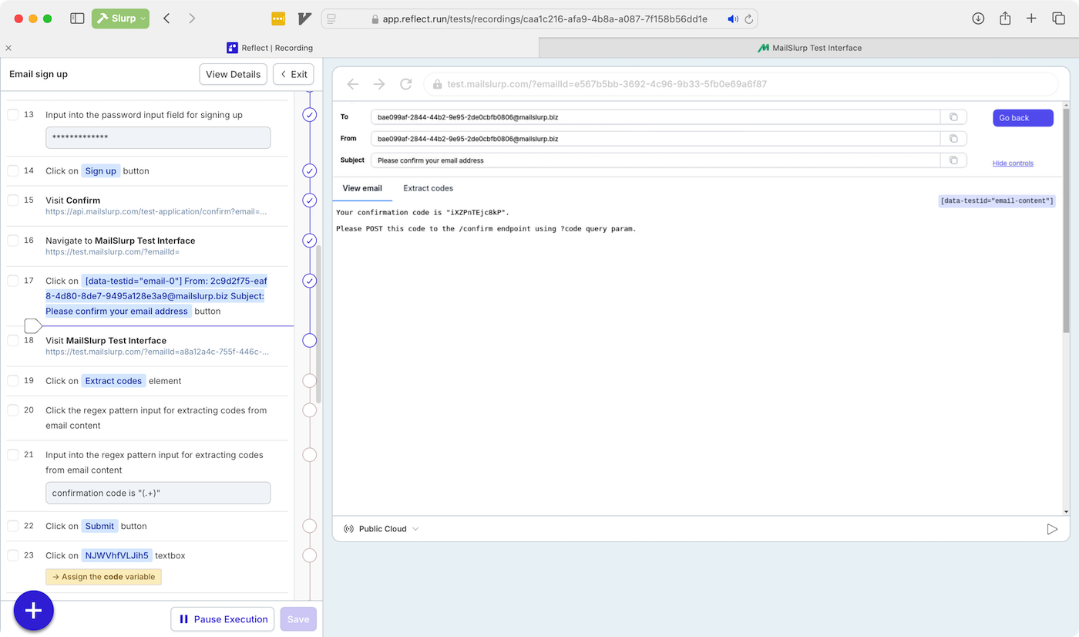Reload the page from Safari address bar
1079x637 pixels.
[748, 19]
